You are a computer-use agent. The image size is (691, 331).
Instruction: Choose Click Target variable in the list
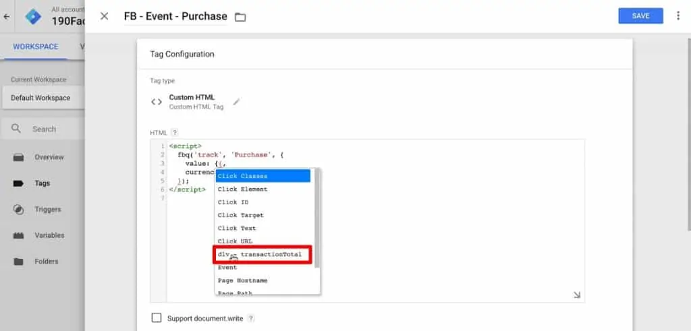pos(262,215)
